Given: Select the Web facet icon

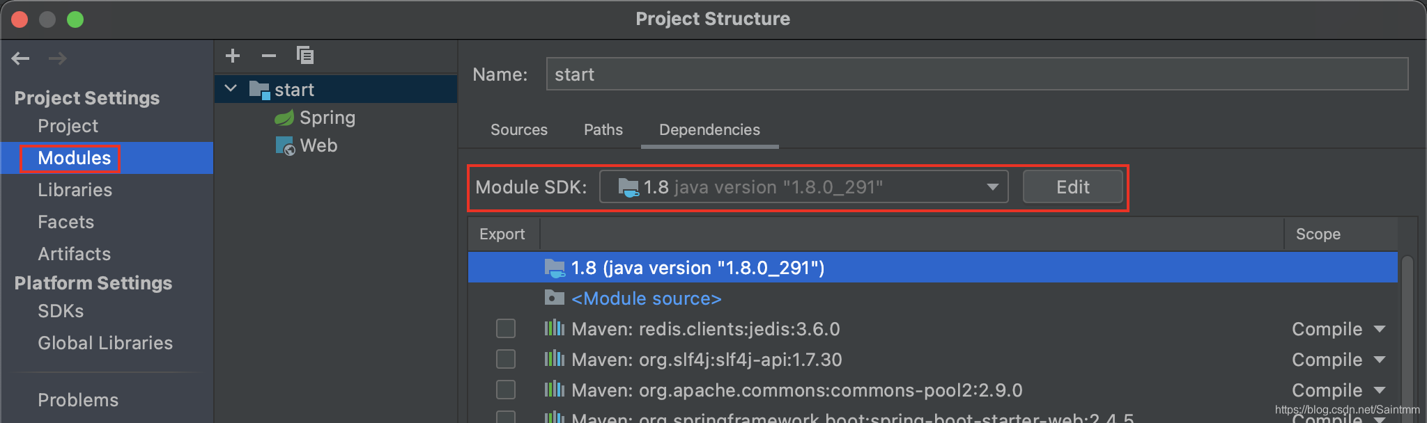Looking at the screenshot, I should coord(285,146).
